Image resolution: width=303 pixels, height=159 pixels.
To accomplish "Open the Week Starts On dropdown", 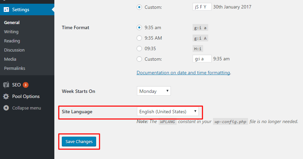I will pos(154,91).
